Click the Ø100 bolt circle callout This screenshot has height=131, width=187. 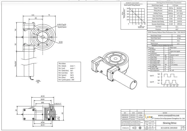(x=61, y=42)
